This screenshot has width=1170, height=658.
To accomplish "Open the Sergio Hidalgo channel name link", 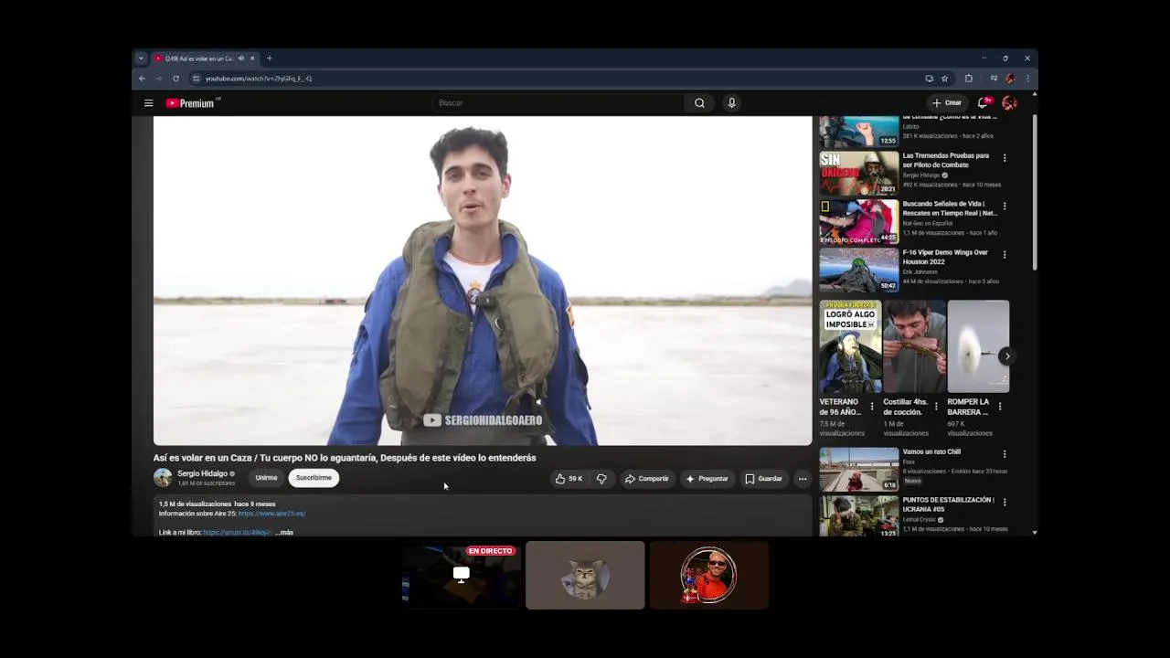I will pyautogui.click(x=202, y=473).
